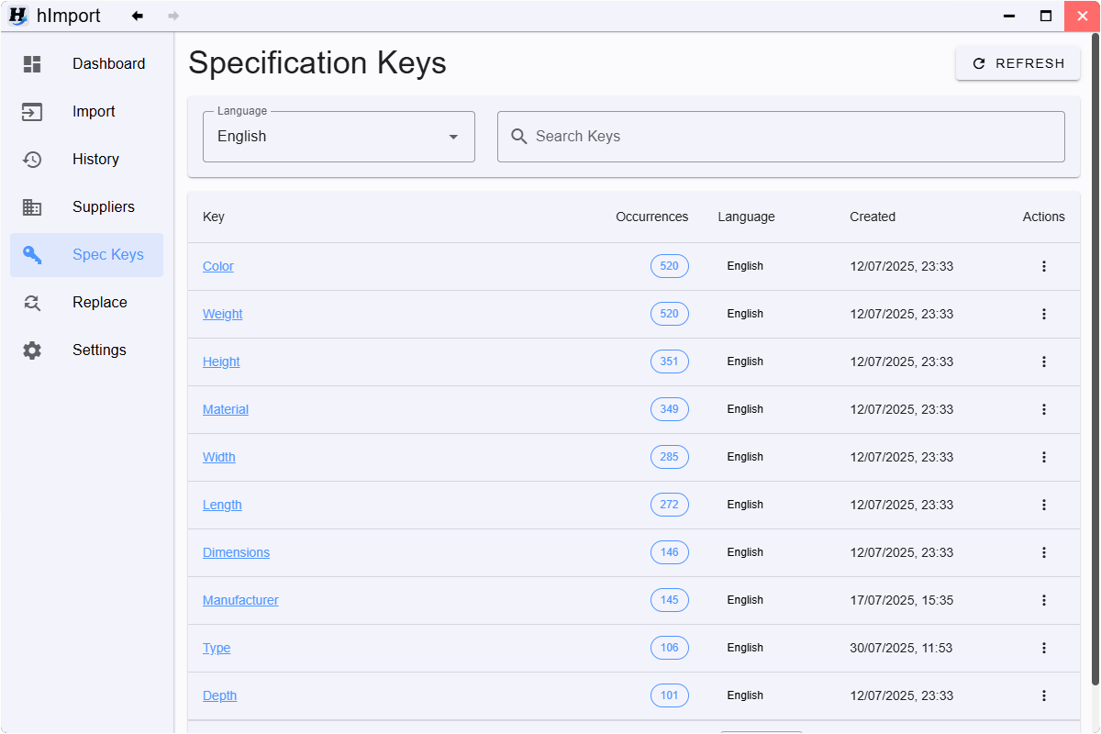The image size is (1101, 734).
Task: Click the Spec Keys key icon
Action: pos(32,254)
